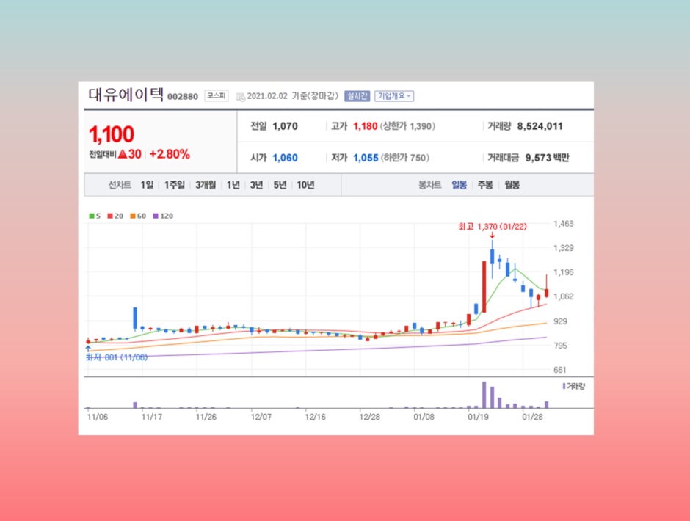
Task: Click the red up-triangle change icon
Action: click(123, 154)
